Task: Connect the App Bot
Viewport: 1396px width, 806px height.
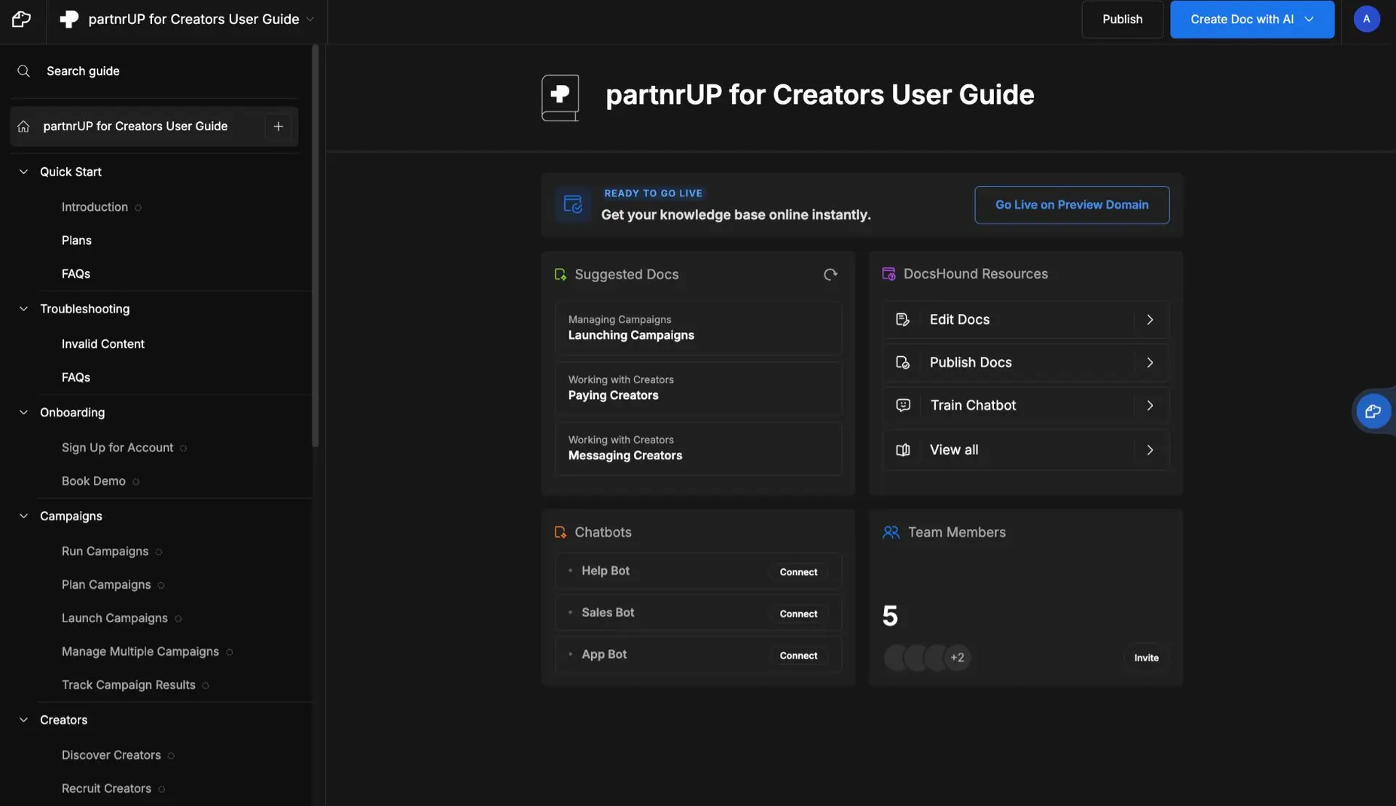Action: (x=798, y=656)
